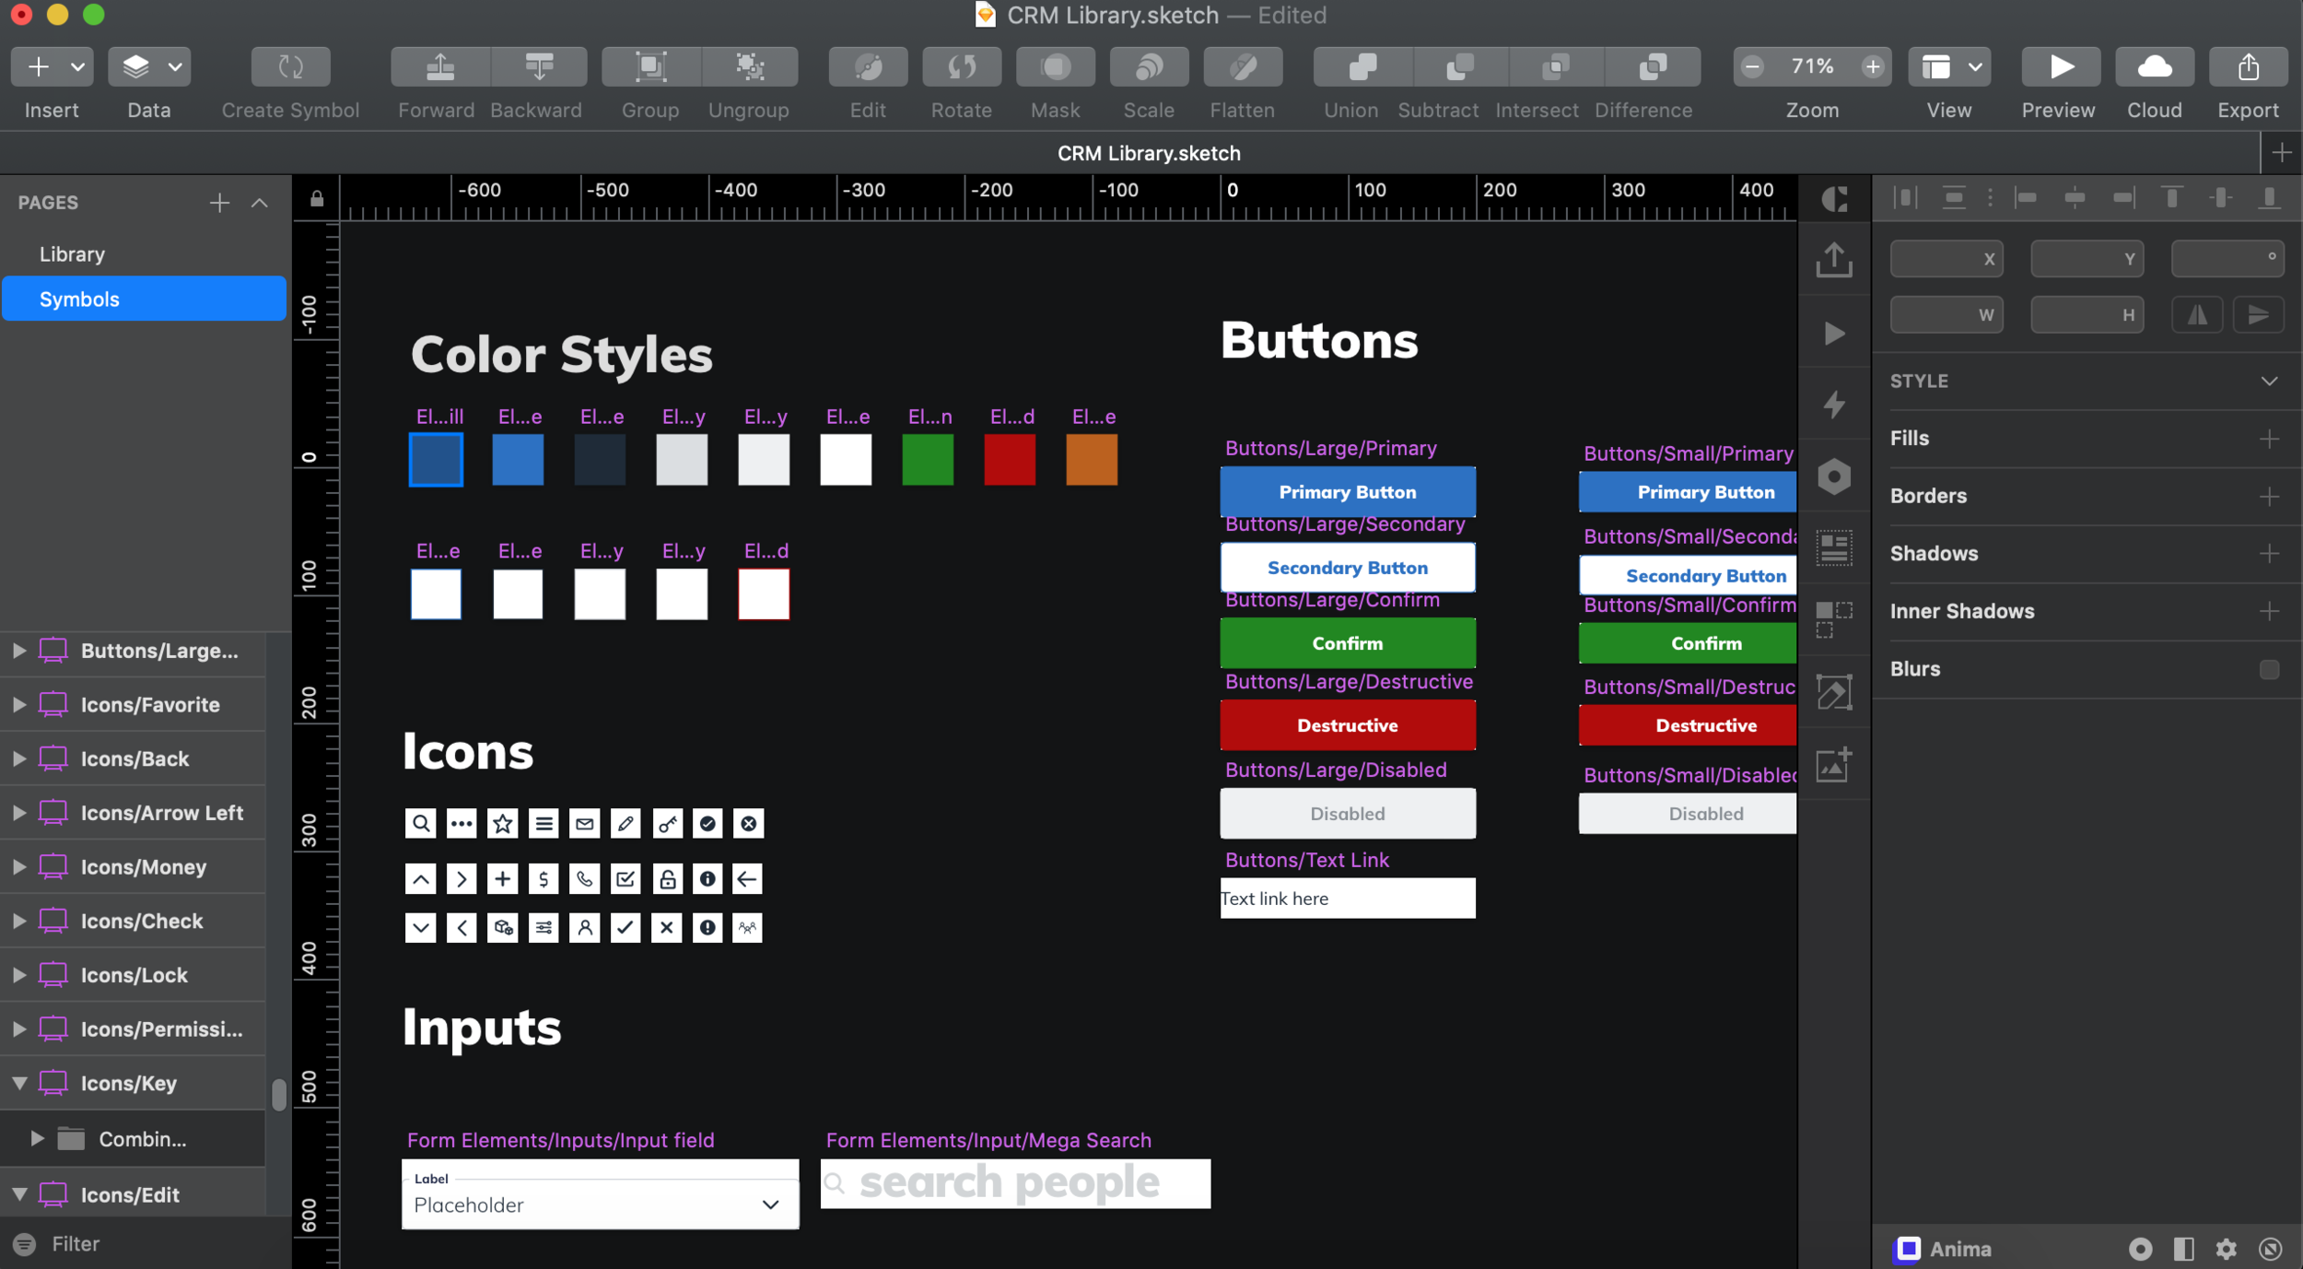Click the Export share icon

pyautogui.click(x=2249, y=66)
